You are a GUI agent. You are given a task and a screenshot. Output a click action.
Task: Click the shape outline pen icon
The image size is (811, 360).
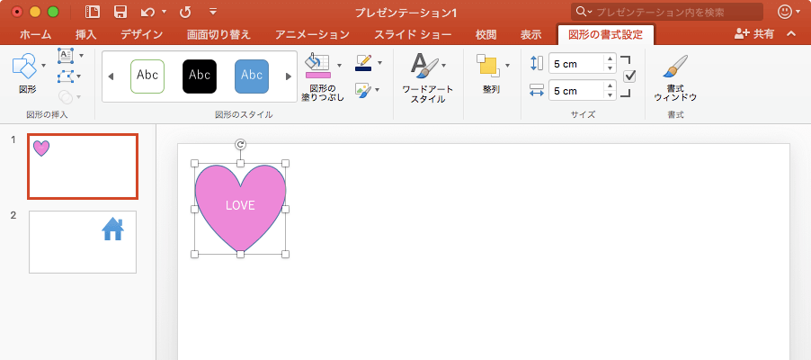(363, 63)
